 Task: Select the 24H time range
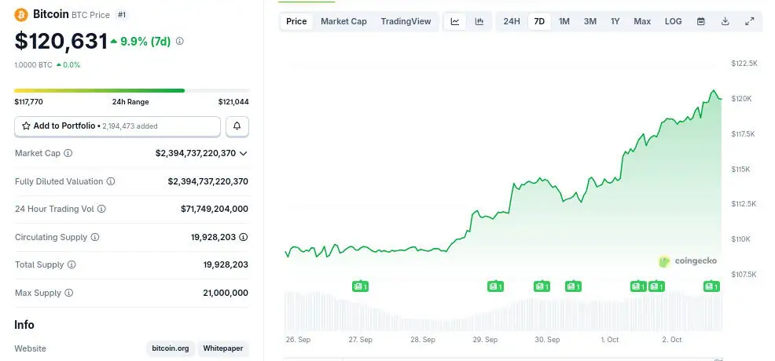point(512,21)
